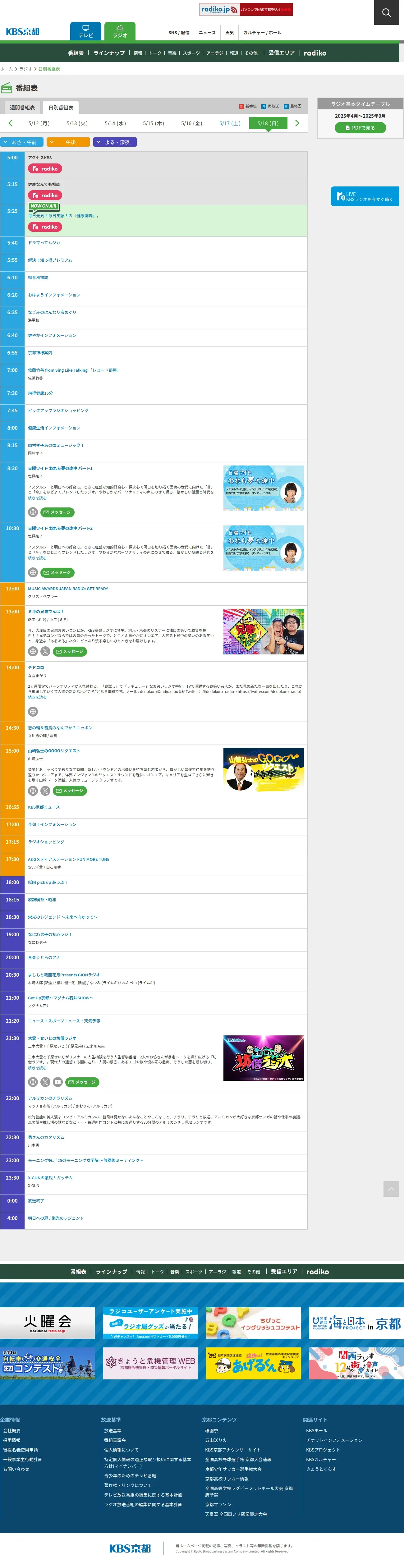Image resolution: width=404 pixels, height=1564 pixels.
Task: Open globe icon for 坊僧ラジオ program
Action: click(x=33, y=1082)
